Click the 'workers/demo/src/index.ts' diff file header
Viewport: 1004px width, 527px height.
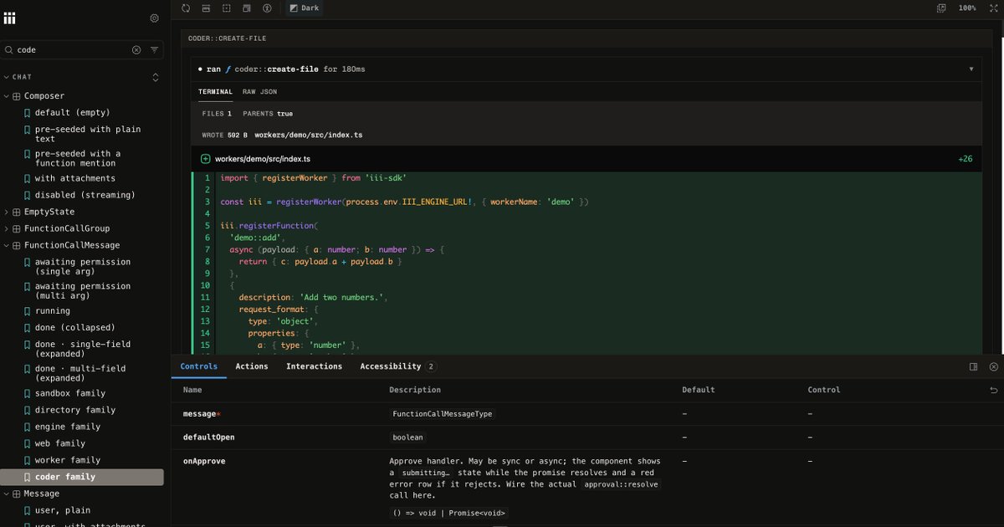point(587,159)
